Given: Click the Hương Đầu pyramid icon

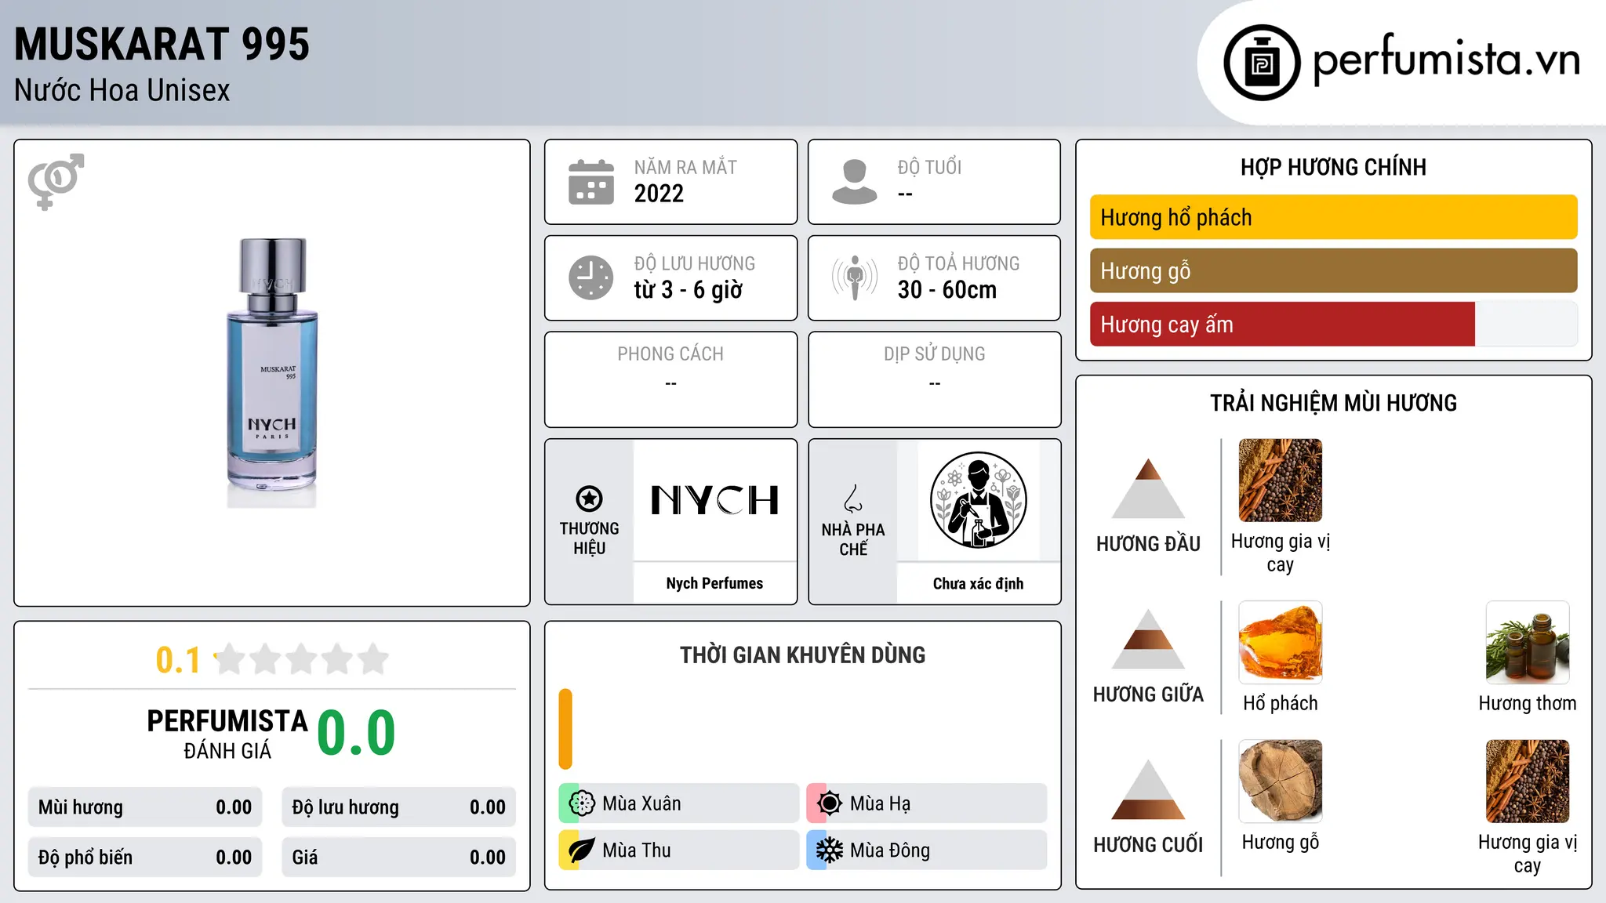Looking at the screenshot, I should [x=1148, y=488].
